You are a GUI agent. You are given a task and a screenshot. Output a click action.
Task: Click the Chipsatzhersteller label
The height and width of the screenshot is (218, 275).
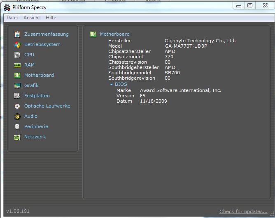coord(129,51)
